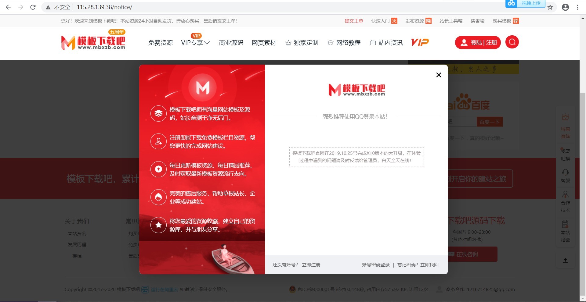Click 提交工单 link in top bar
The image size is (586, 302).
[x=354, y=21]
